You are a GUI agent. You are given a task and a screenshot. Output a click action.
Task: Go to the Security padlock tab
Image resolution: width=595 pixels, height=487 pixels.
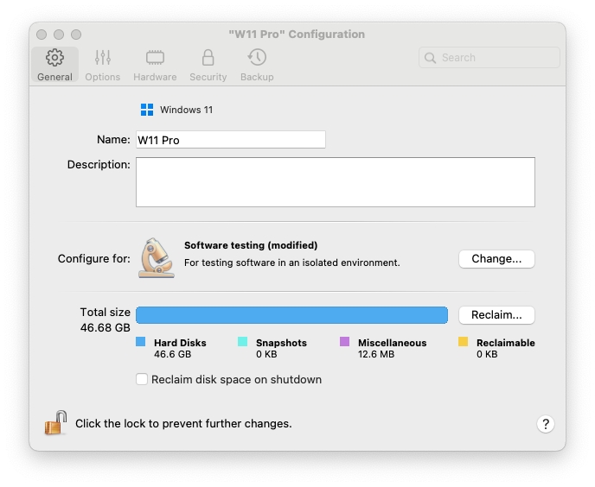(x=208, y=65)
